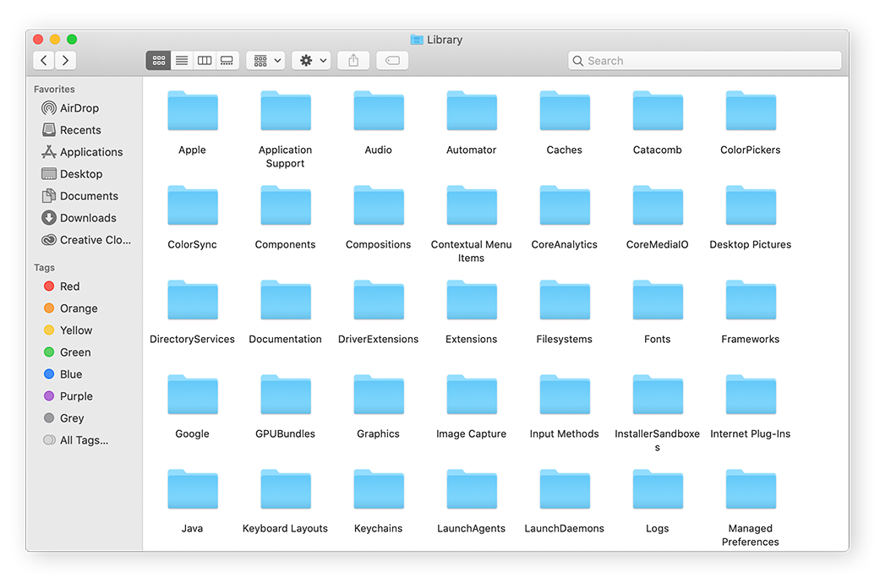Select the Red tag

tap(68, 286)
